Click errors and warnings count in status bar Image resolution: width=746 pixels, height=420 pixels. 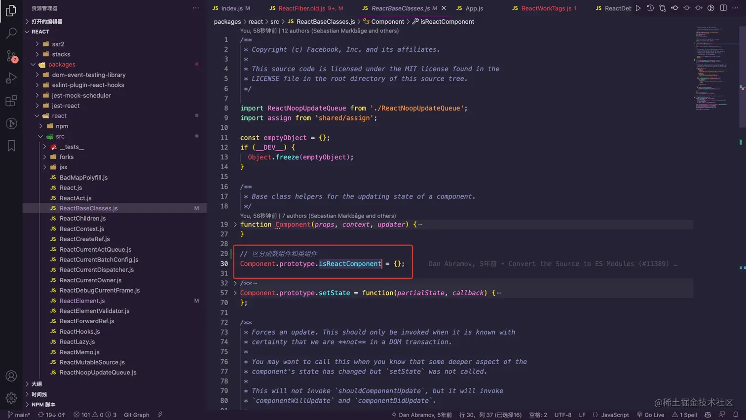click(95, 415)
